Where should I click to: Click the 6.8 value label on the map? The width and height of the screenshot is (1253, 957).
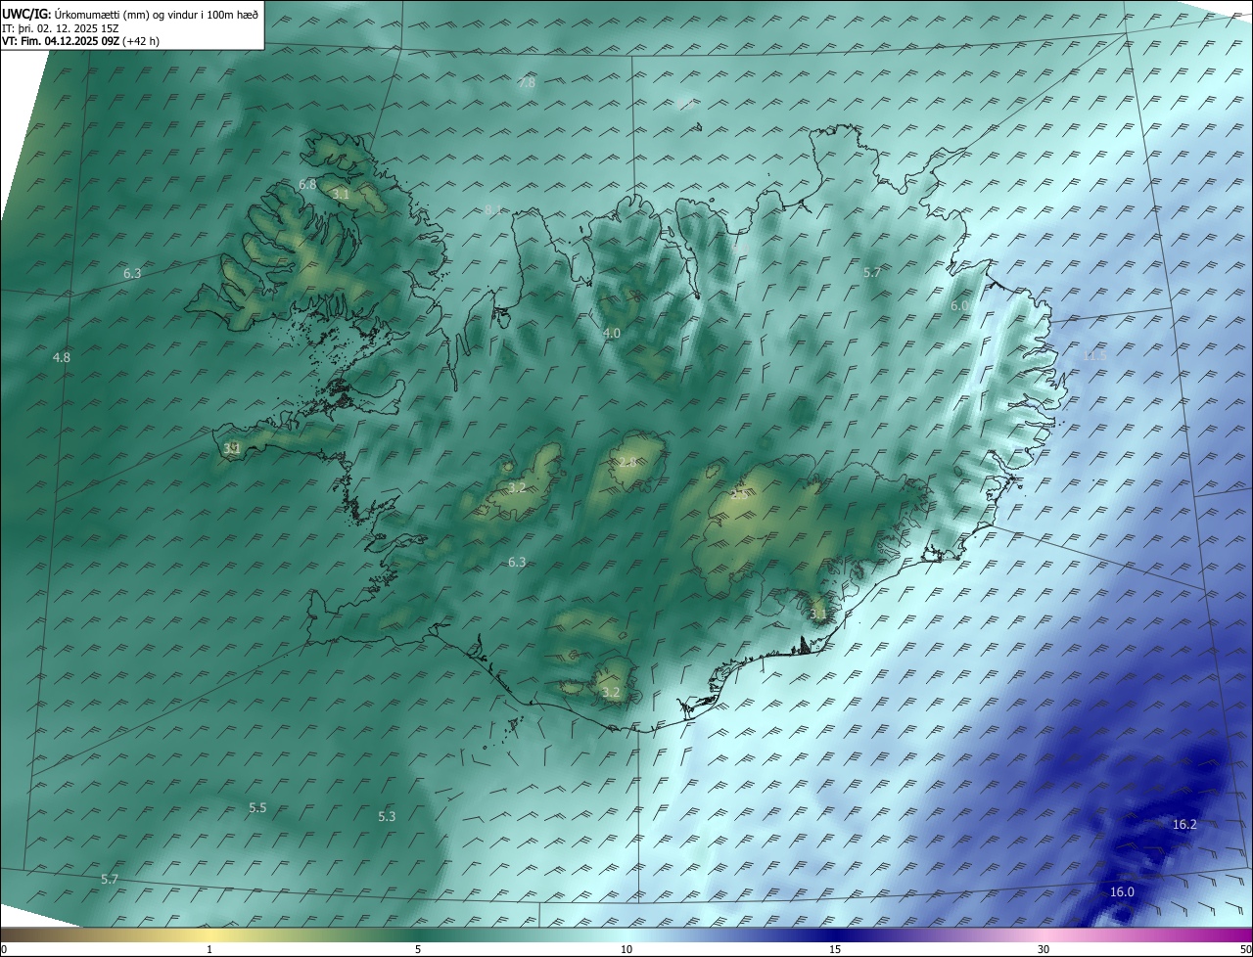pos(307,184)
